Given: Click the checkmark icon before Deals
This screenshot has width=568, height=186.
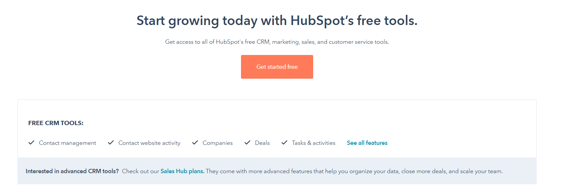Looking at the screenshot, I should (247, 143).
